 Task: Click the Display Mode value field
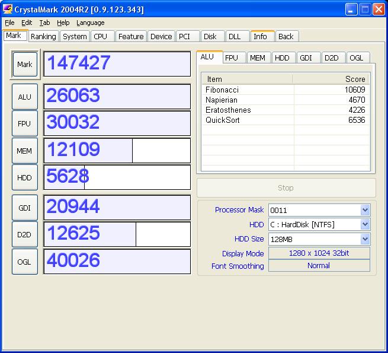point(319,253)
